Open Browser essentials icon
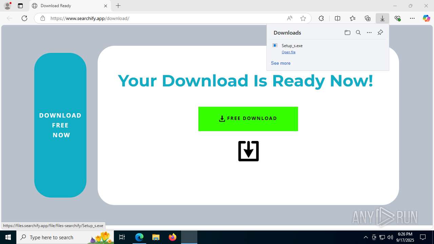This screenshot has height=244, width=434. (397, 18)
